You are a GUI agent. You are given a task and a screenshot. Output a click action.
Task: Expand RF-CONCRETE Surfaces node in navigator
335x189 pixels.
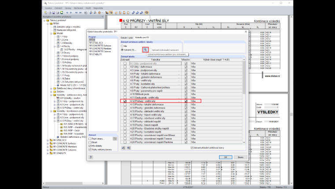click(x=48, y=144)
